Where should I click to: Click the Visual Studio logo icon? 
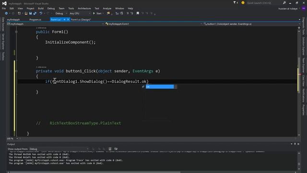pyautogui.click(x=4, y=3)
